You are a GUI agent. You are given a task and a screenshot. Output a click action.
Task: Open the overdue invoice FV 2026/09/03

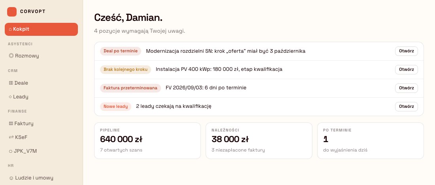coord(407,88)
